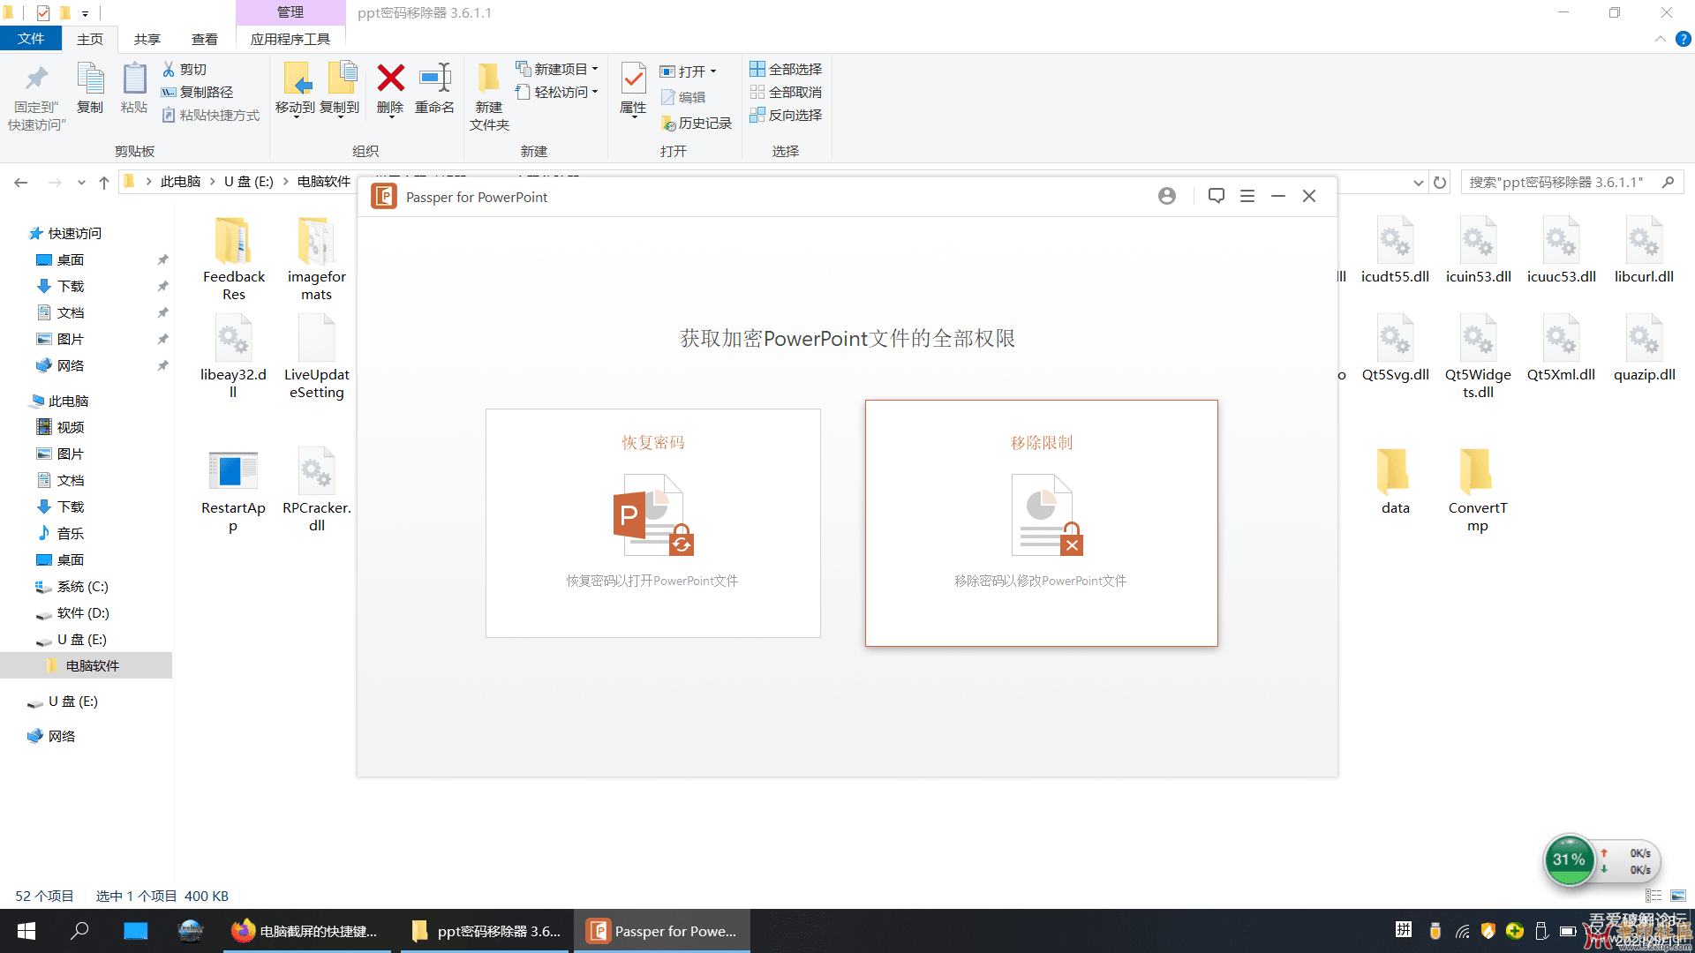This screenshot has width=1695, height=953.
Task: Collapse the ribbon with the chevron arrow
Action: [1660, 39]
